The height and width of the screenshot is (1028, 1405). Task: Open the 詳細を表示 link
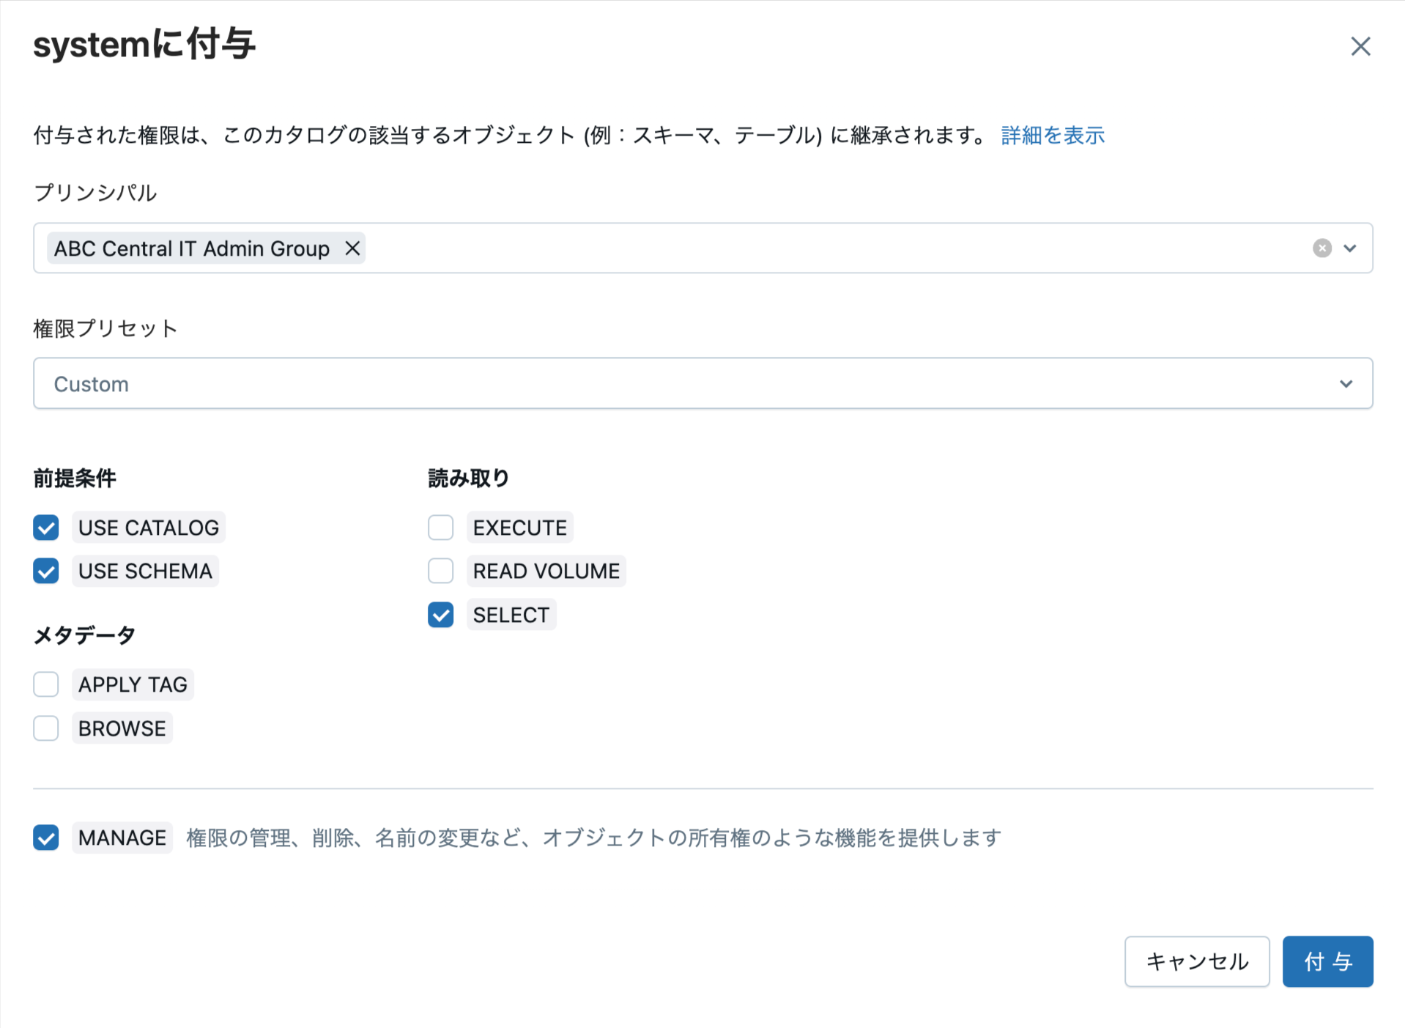[x=1053, y=136]
